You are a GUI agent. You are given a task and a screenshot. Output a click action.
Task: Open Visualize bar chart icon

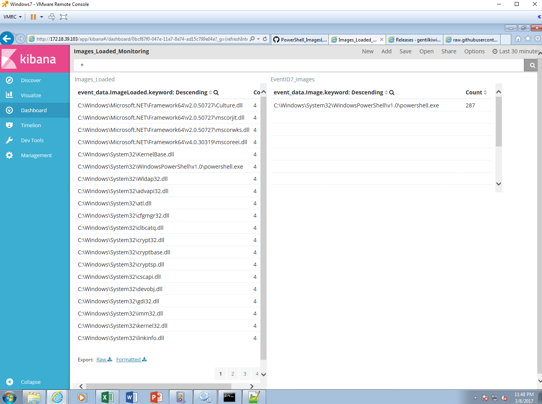tap(9, 95)
